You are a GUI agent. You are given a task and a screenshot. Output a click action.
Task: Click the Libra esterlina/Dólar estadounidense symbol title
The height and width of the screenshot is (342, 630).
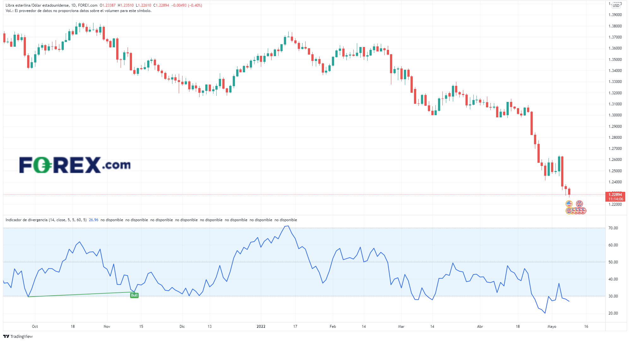[37, 5]
